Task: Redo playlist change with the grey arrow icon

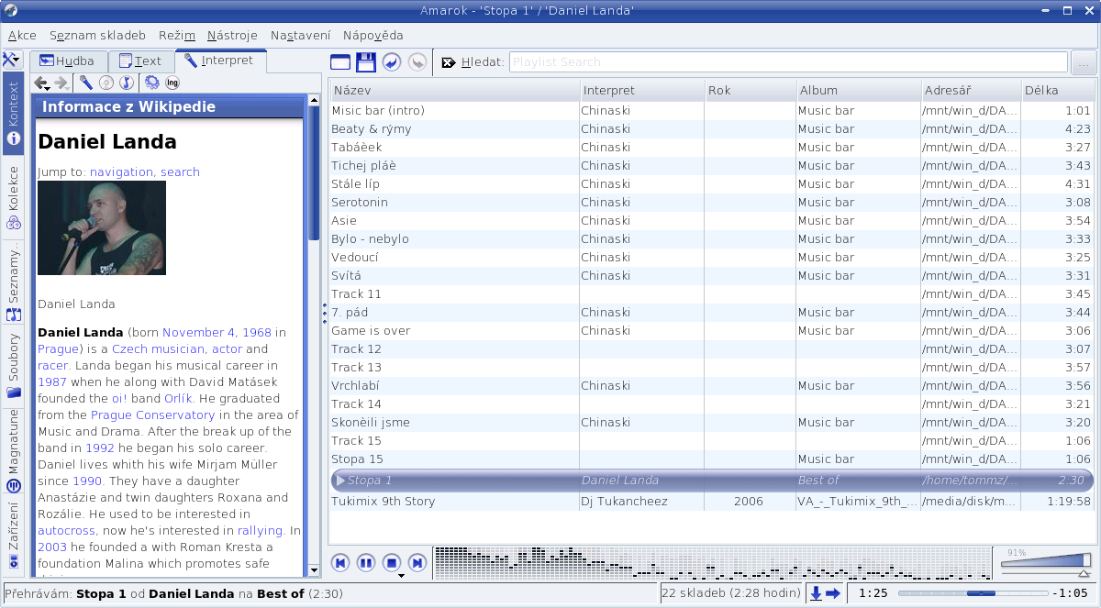Action: [417, 62]
